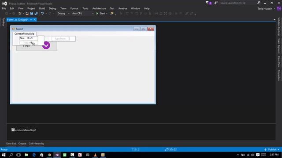Viewport: 282px width, 158px height.
Task: Pin the Form1.cs [Design] tab
Action: [31, 20]
